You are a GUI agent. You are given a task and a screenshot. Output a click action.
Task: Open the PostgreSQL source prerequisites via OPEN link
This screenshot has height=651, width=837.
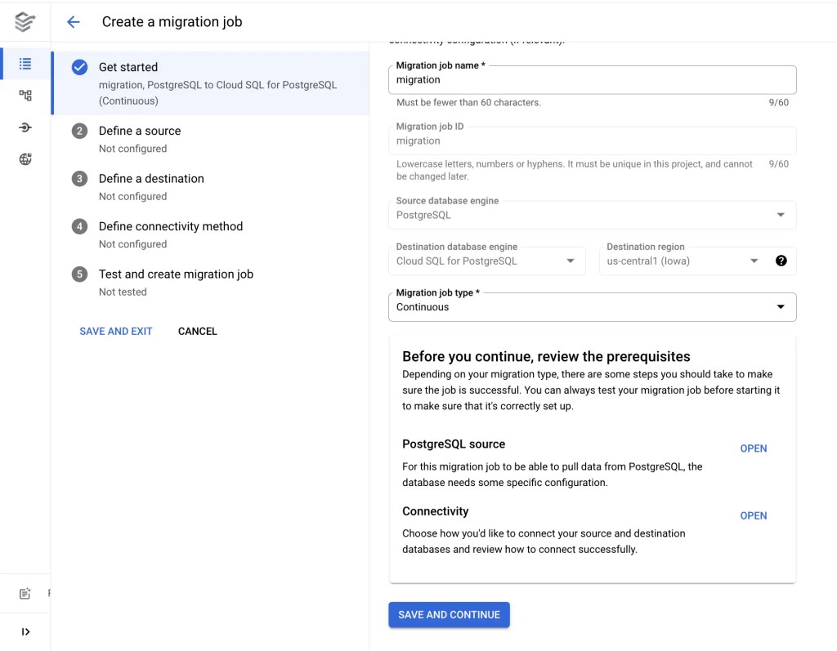coord(753,448)
